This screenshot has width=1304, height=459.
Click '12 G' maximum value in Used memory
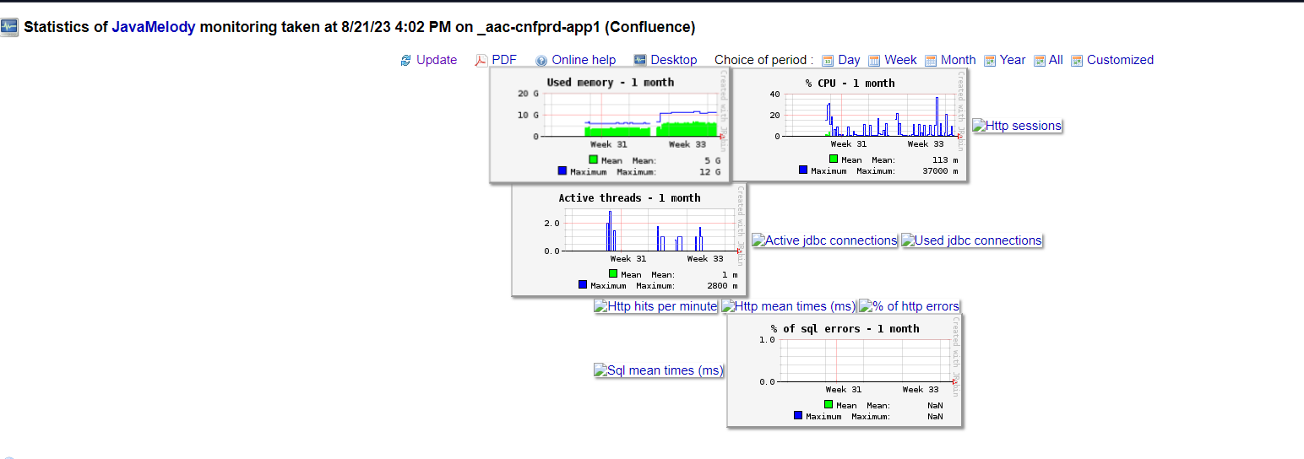coord(709,172)
